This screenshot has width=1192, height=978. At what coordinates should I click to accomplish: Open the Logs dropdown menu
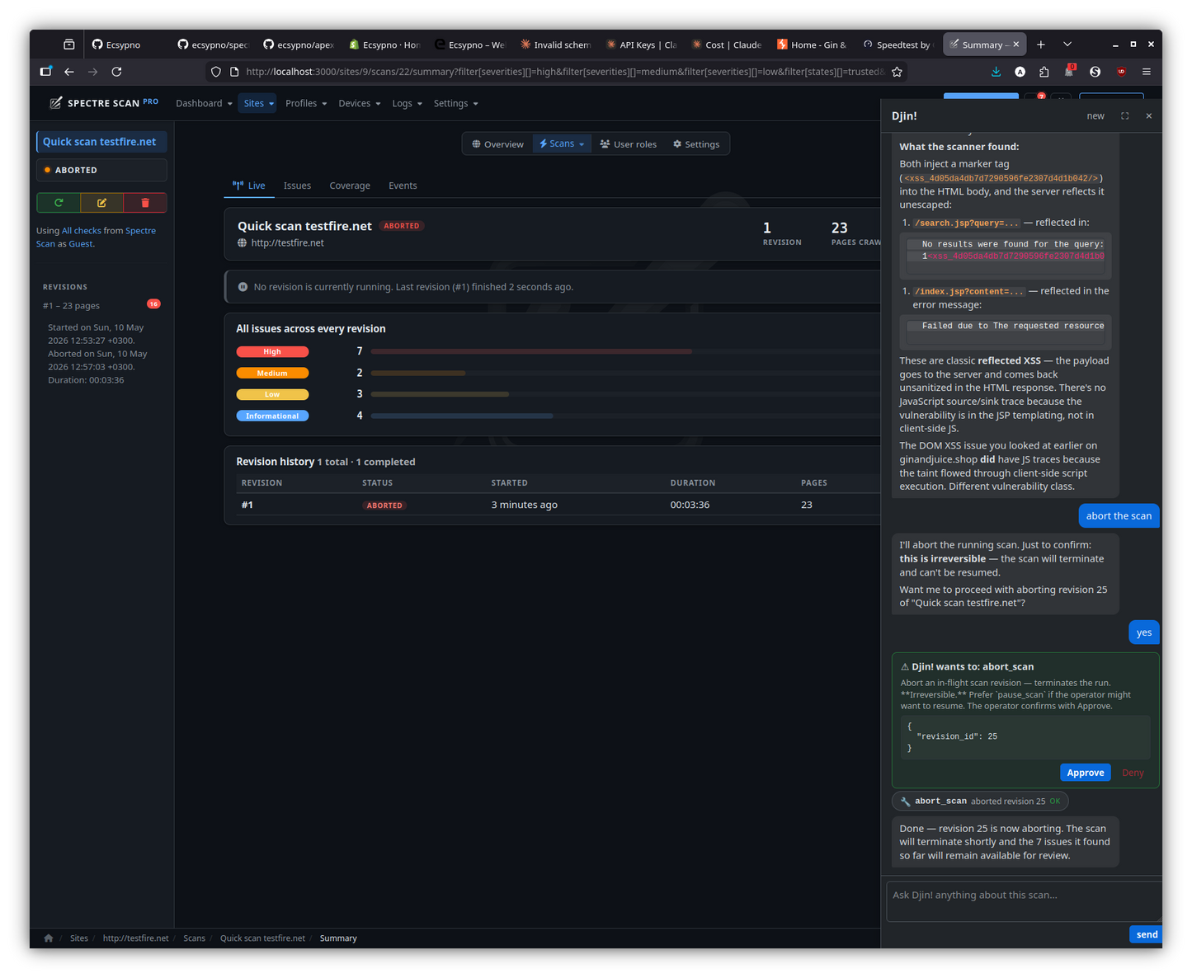tap(408, 104)
